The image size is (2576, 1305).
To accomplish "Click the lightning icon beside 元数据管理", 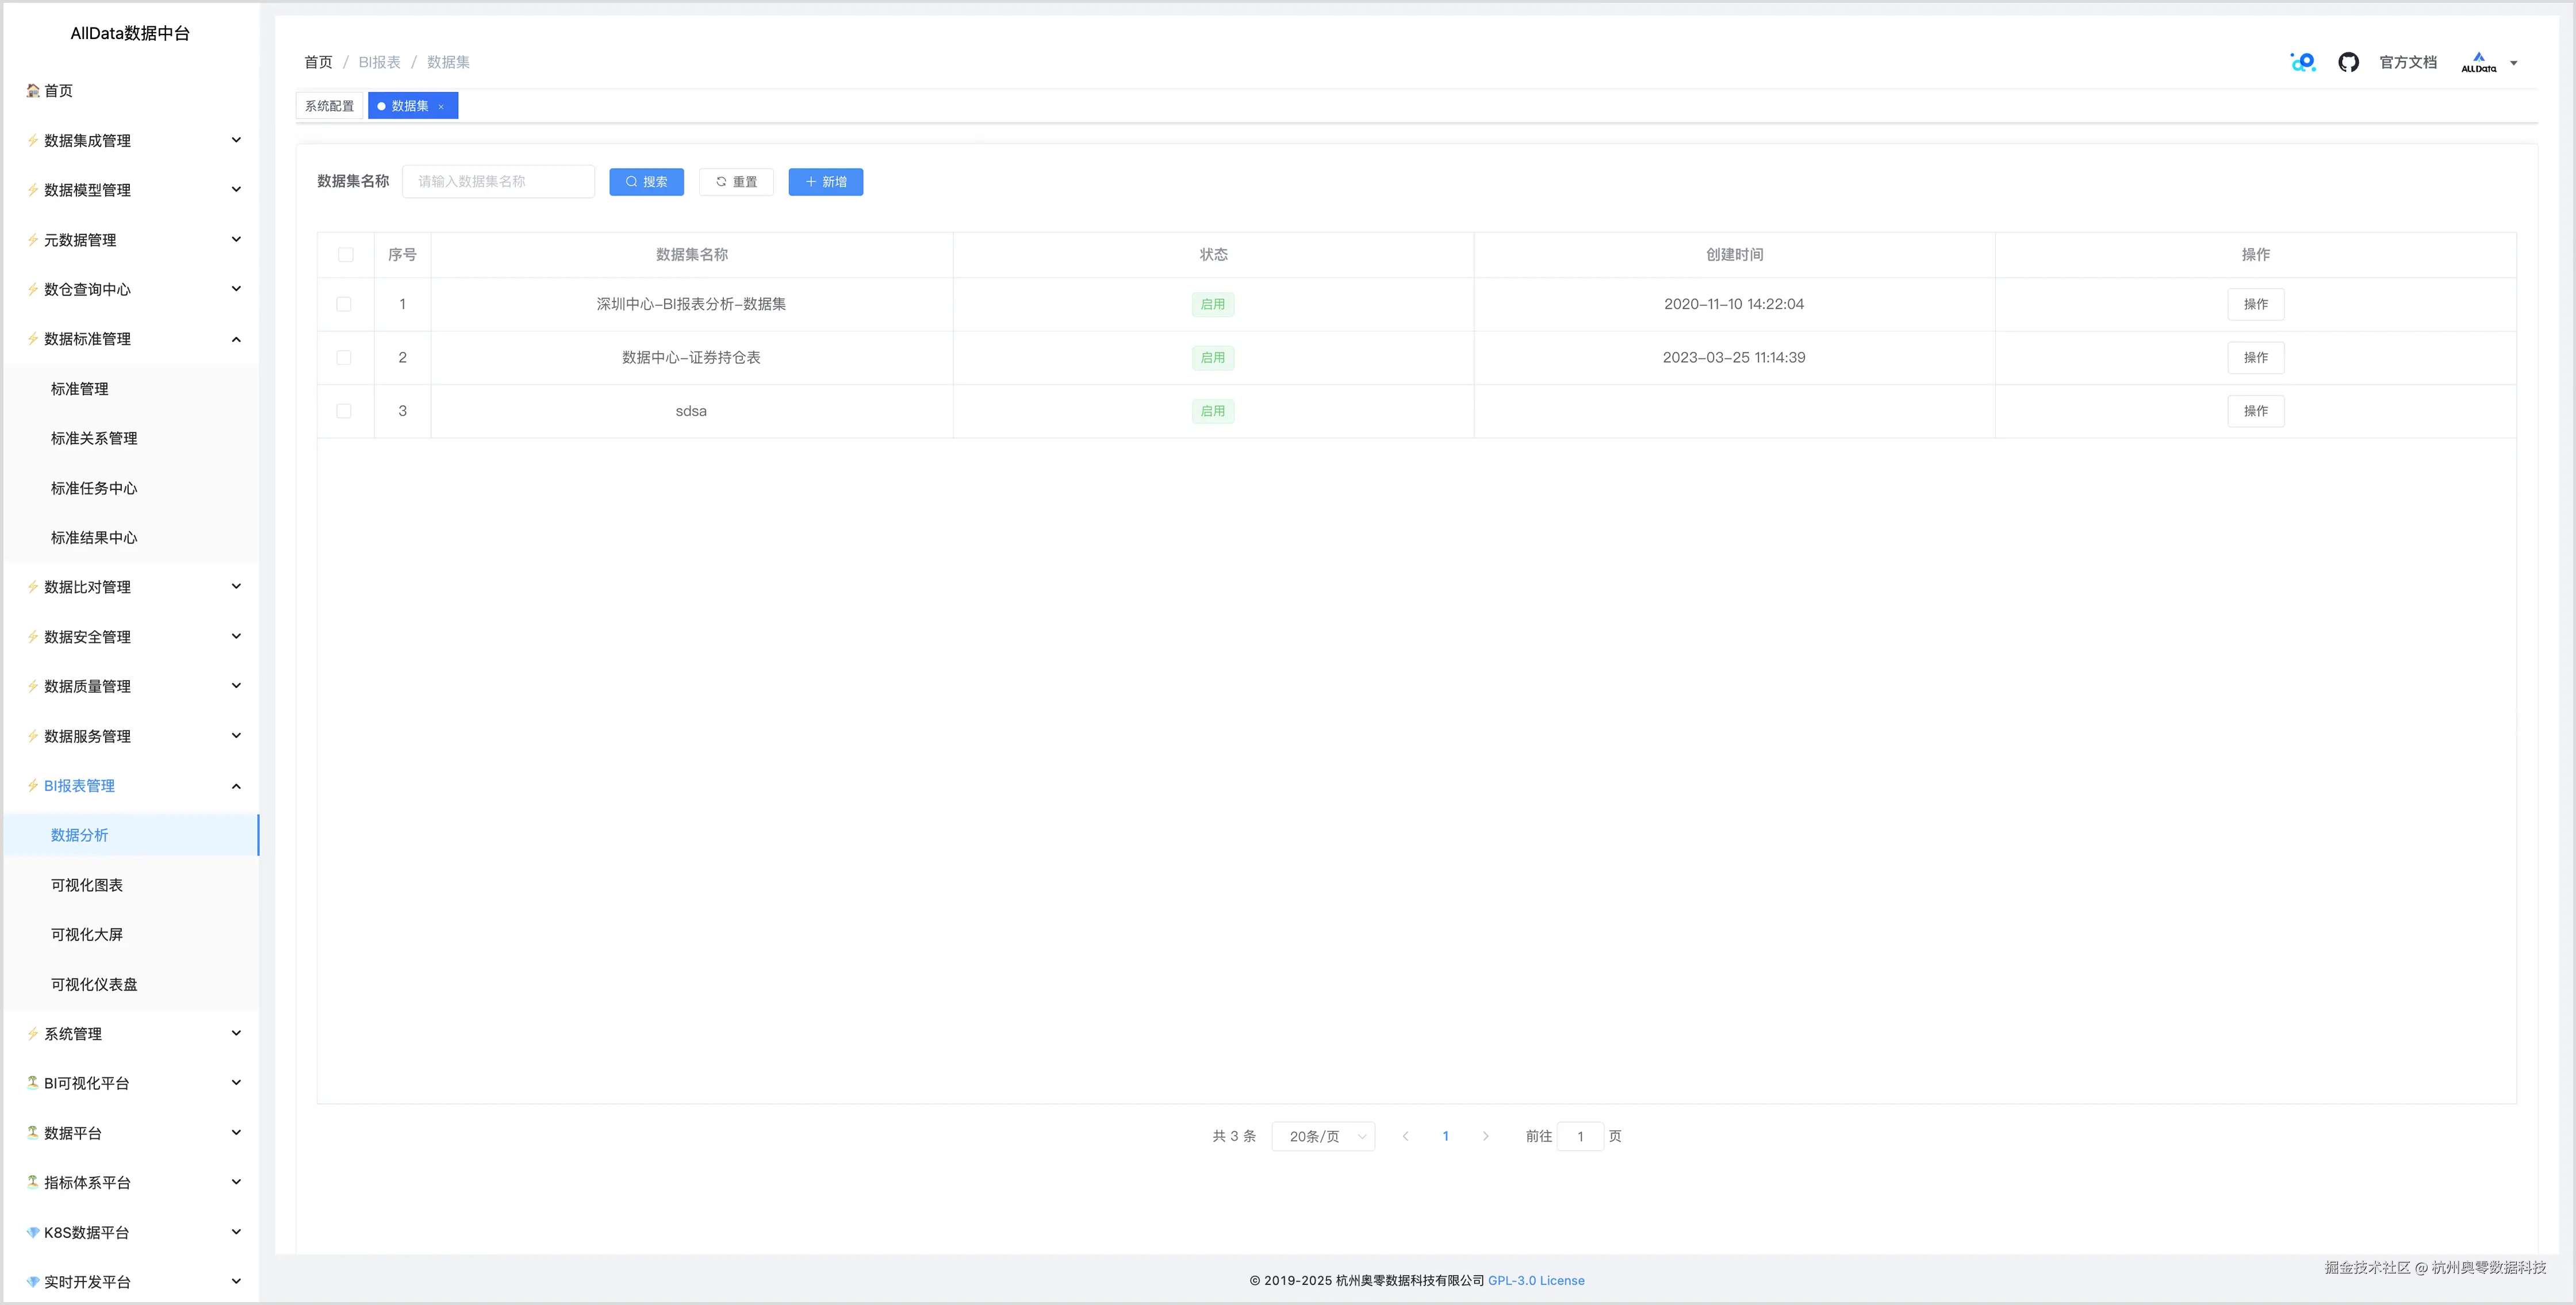I will [33, 239].
